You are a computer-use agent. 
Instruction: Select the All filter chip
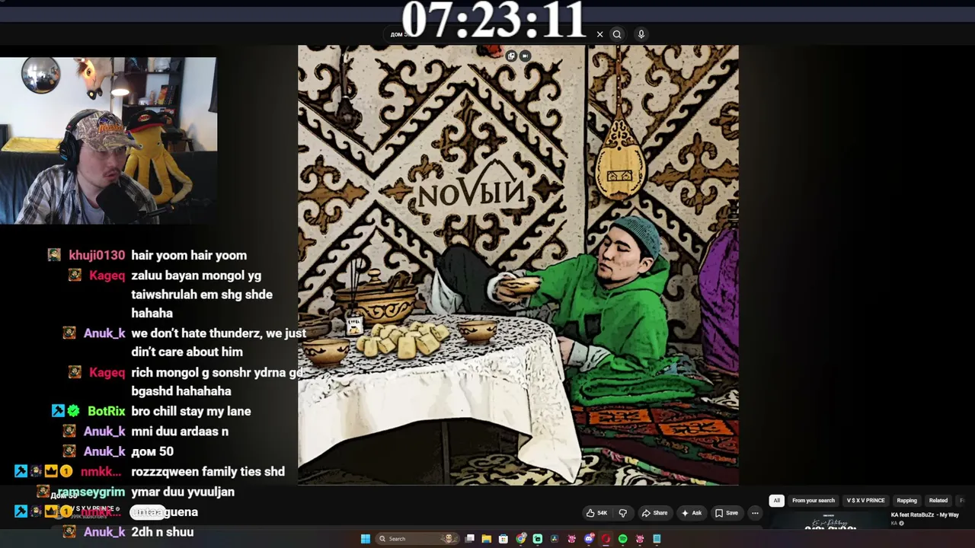click(776, 501)
